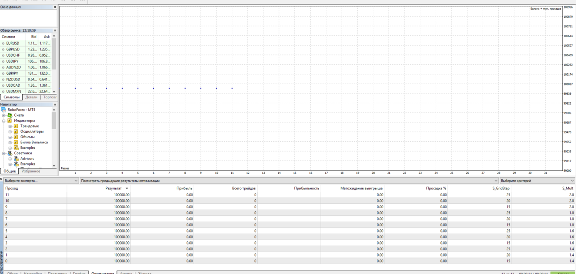
Task: Click the pass 6 data point on graph
Action: pyautogui.click(x=154, y=88)
